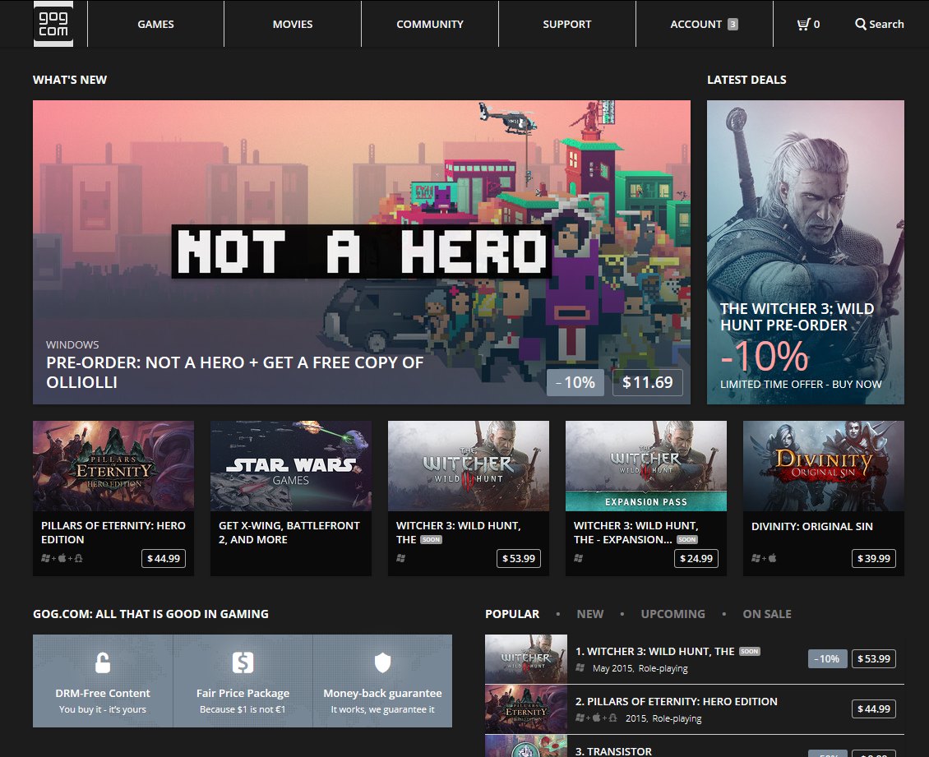
Task: Click the $39.99 price on Divinity card
Action: click(x=874, y=559)
